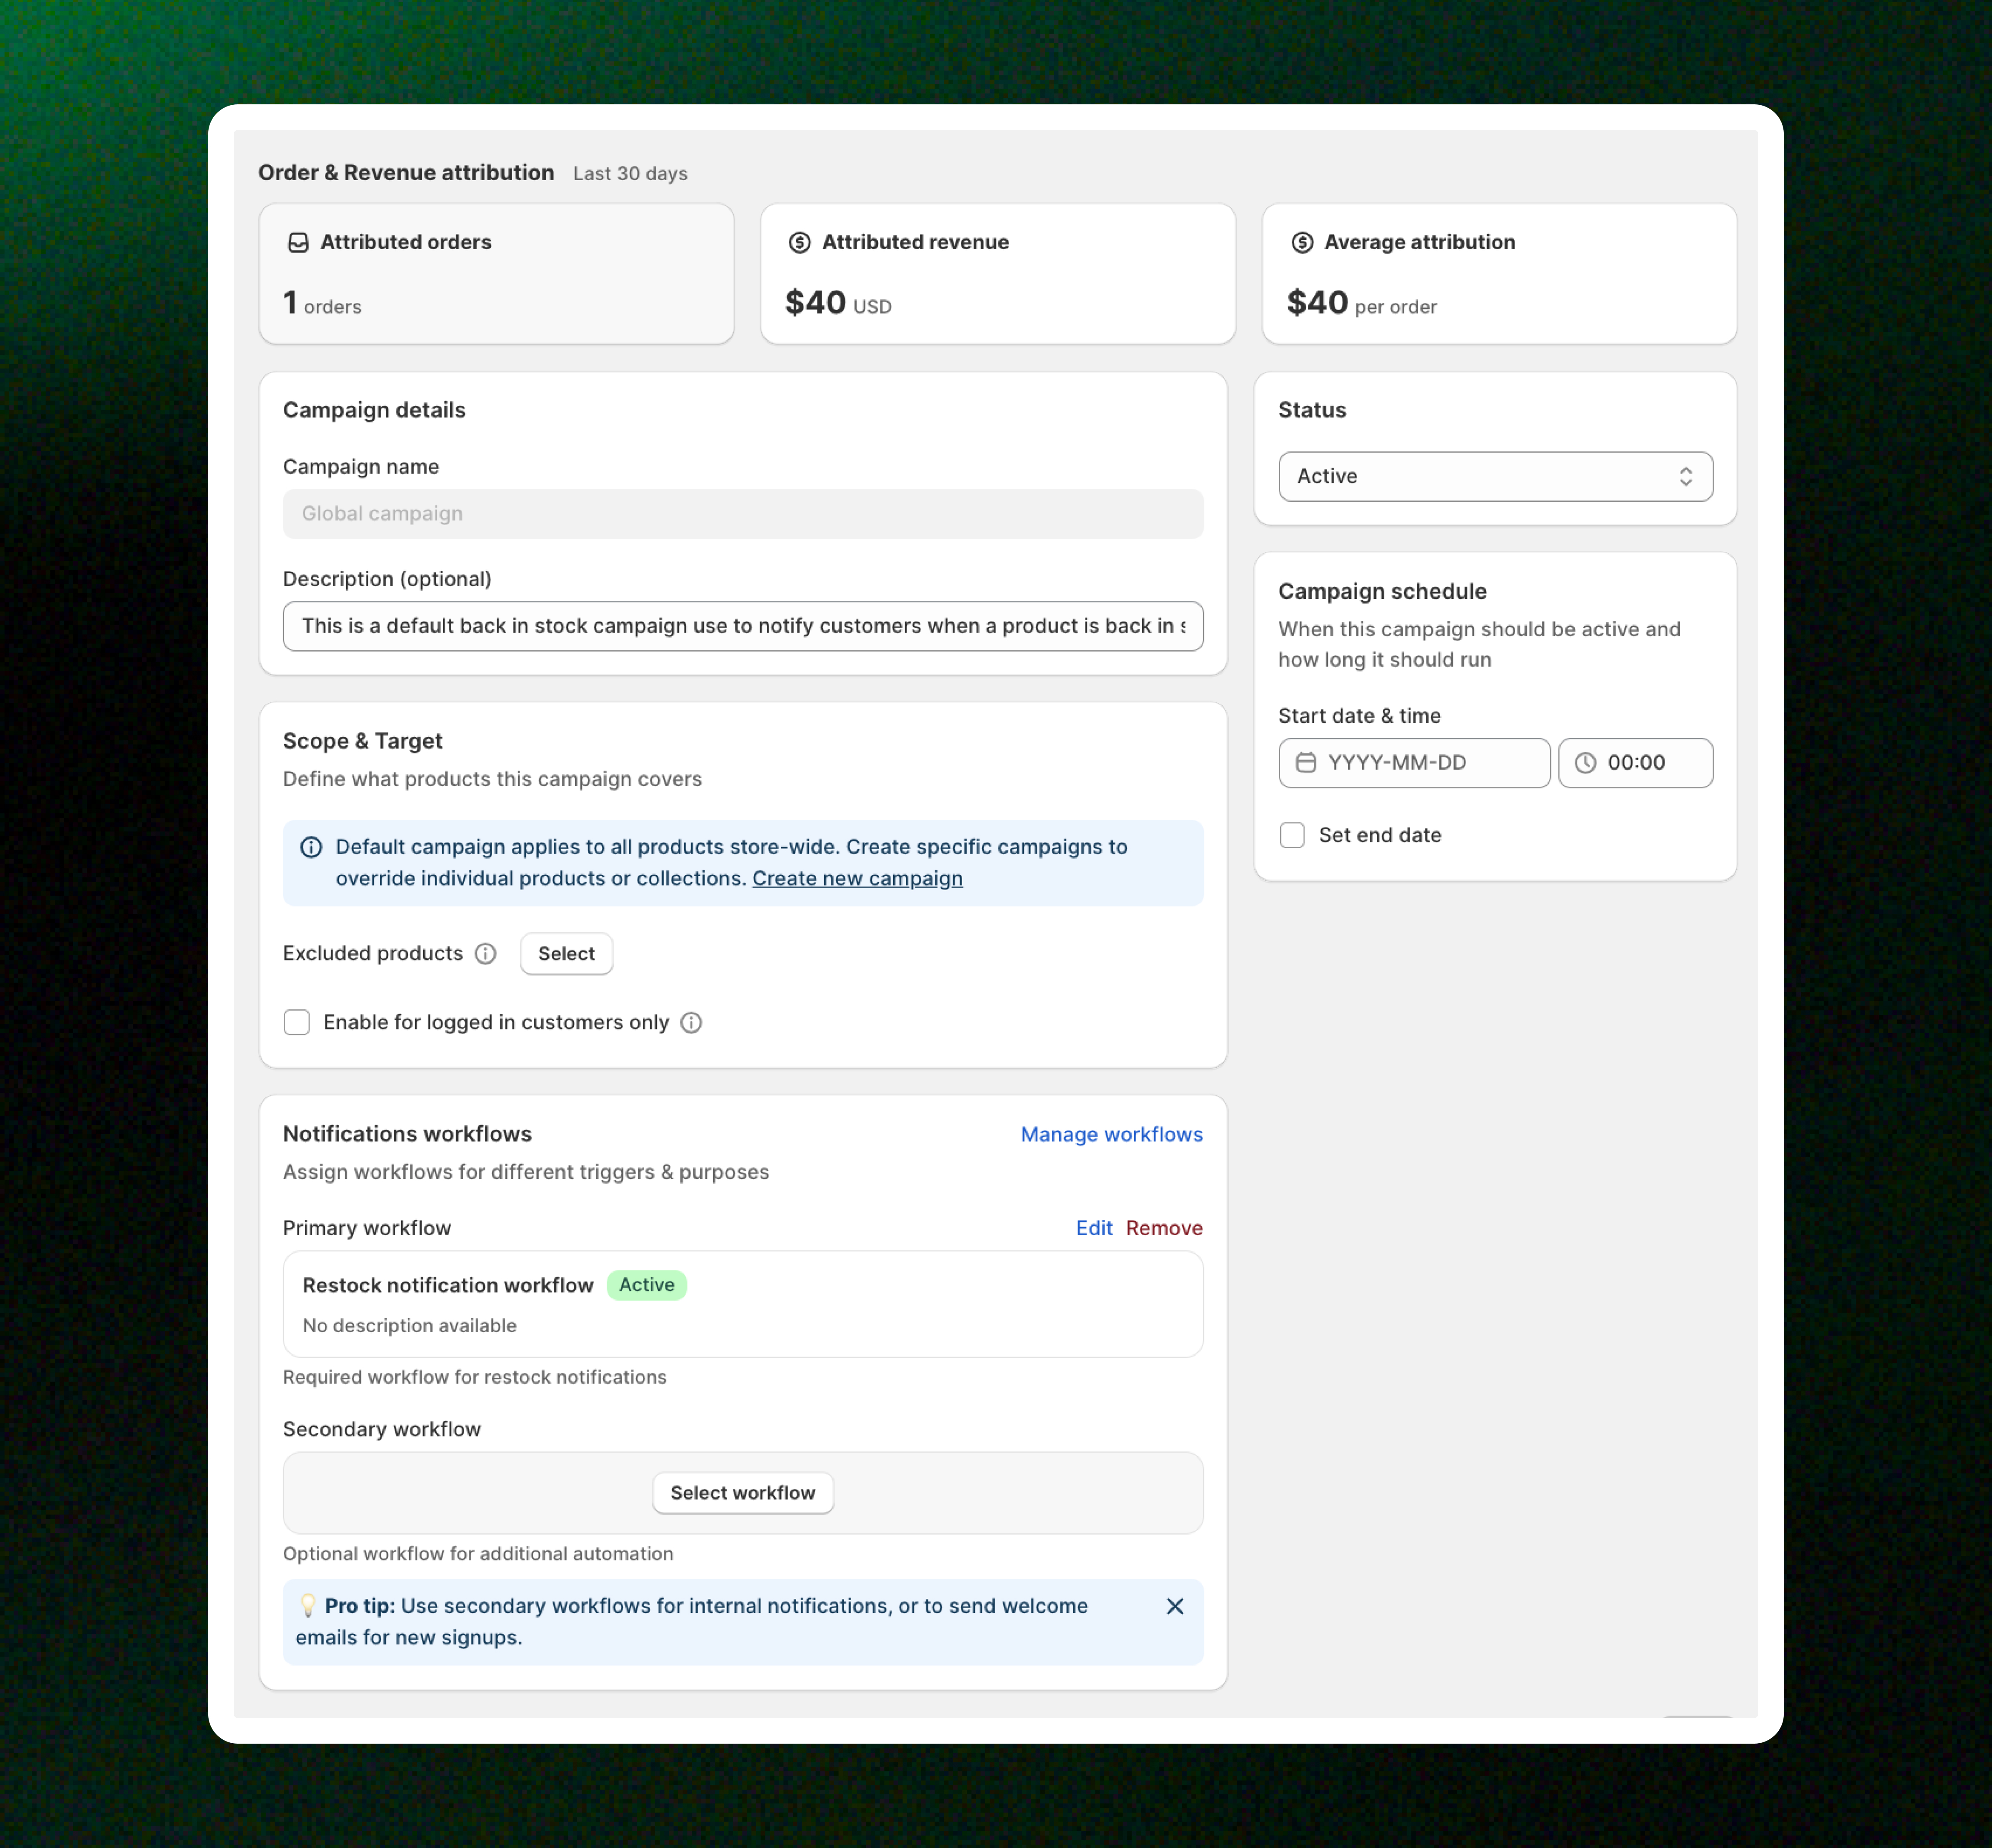Click the Description text field

(x=742, y=626)
